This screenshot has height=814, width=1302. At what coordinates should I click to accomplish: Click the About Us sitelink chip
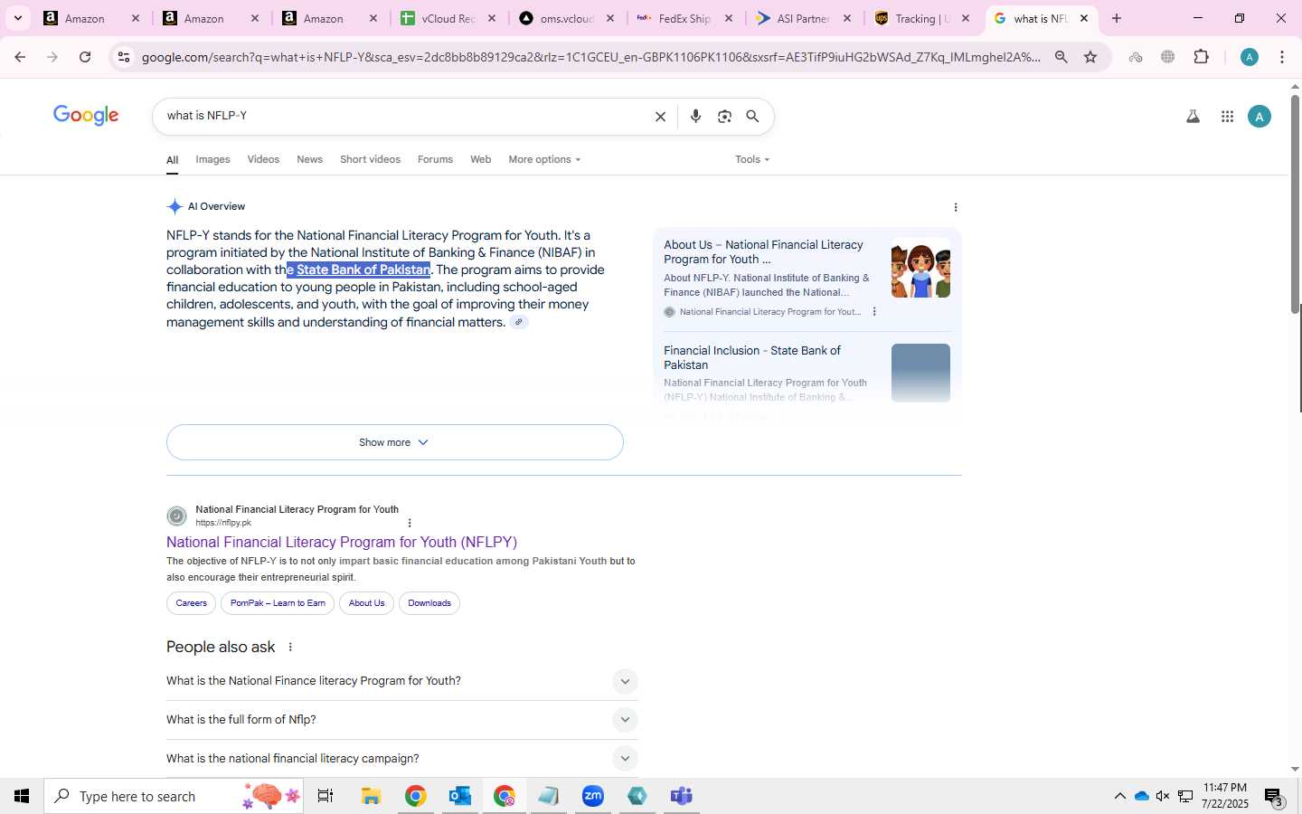pyautogui.click(x=366, y=603)
